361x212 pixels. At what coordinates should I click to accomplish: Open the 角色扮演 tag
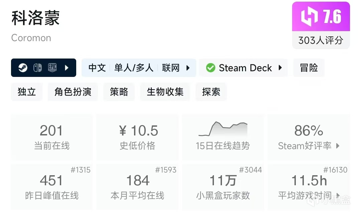pos(73,92)
